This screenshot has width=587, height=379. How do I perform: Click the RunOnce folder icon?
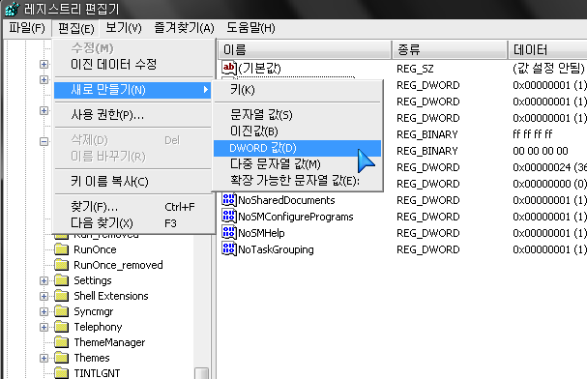click(x=61, y=249)
